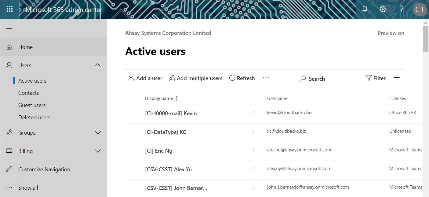Image resolution: width=429 pixels, height=197 pixels.
Task: Collapse navigation with the hamburger icon
Action: point(9,29)
